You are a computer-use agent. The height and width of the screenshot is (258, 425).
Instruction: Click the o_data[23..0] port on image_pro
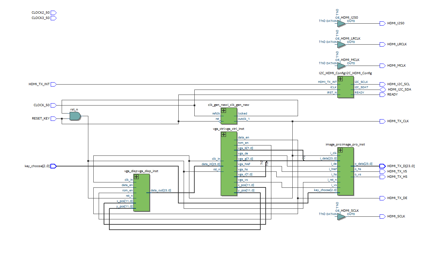click(x=363, y=164)
